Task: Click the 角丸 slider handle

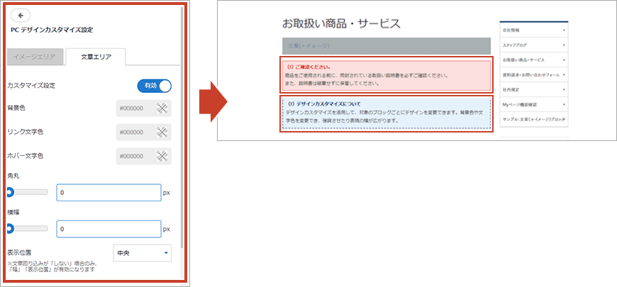Action: tap(9, 192)
